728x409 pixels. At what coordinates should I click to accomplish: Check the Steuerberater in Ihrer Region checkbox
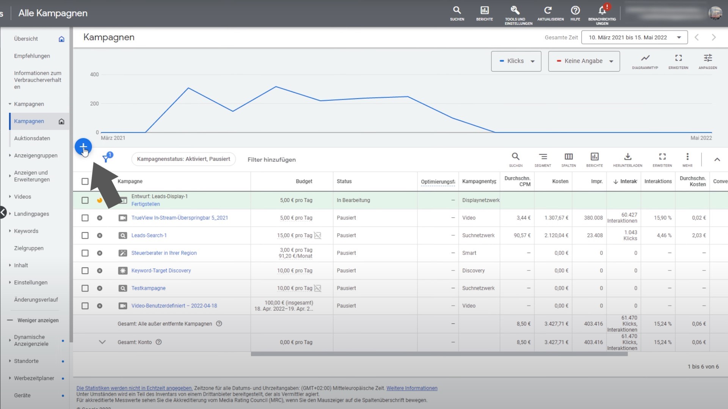(85, 253)
